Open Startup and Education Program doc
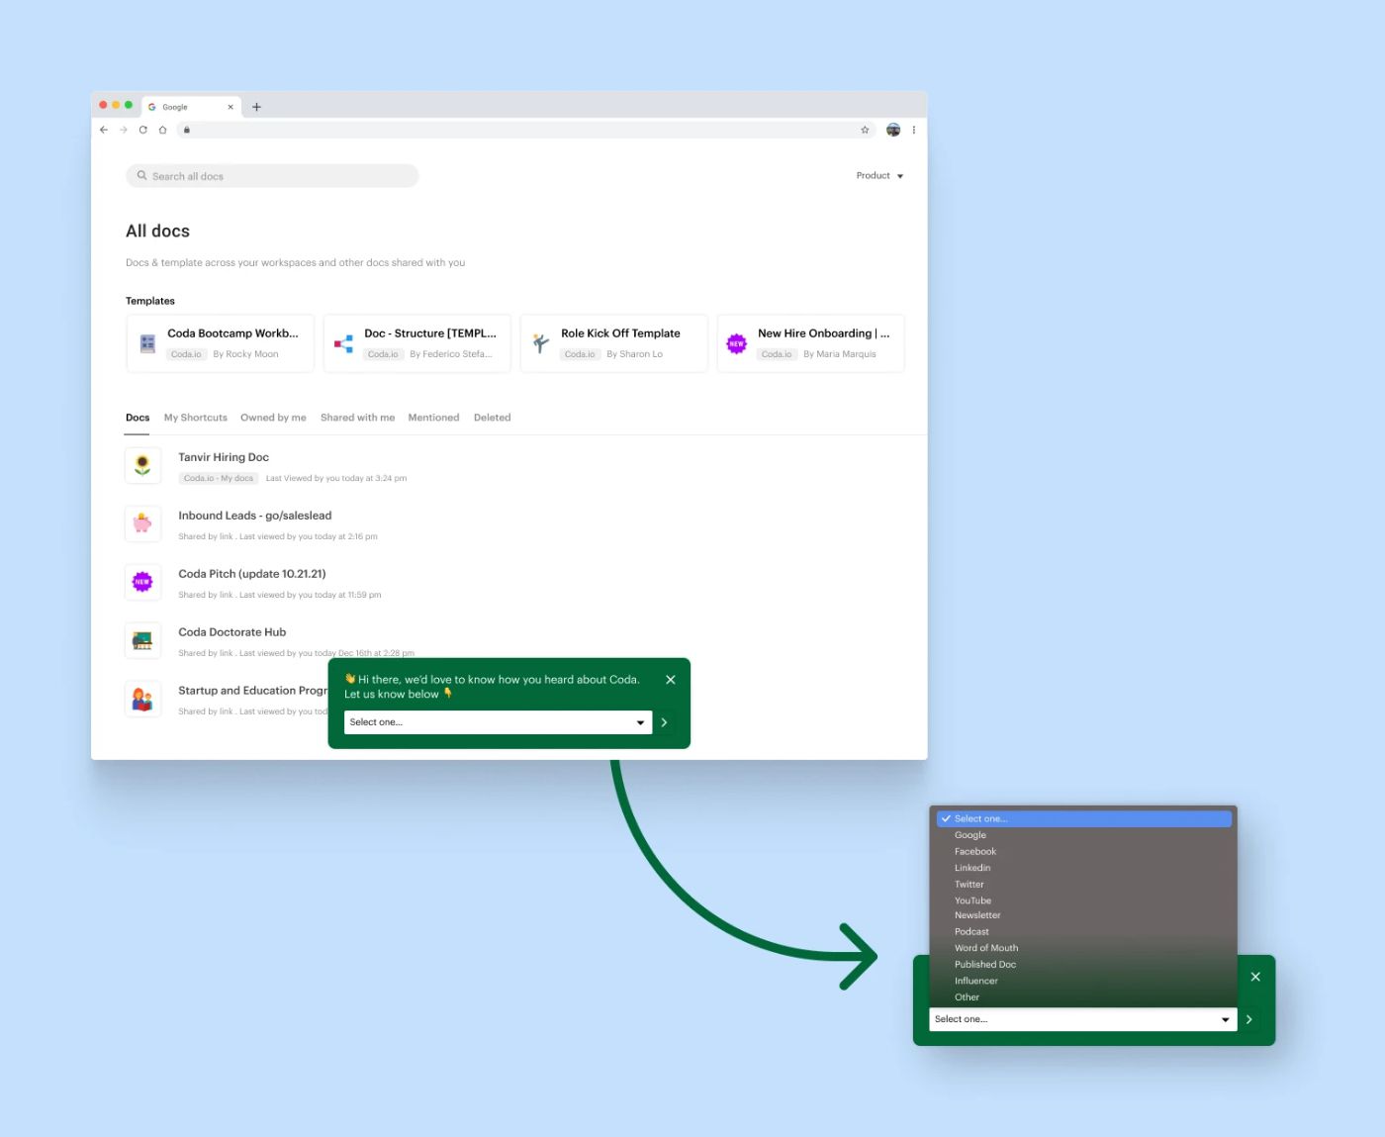Image resolution: width=1385 pixels, height=1137 pixels. pos(252,691)
